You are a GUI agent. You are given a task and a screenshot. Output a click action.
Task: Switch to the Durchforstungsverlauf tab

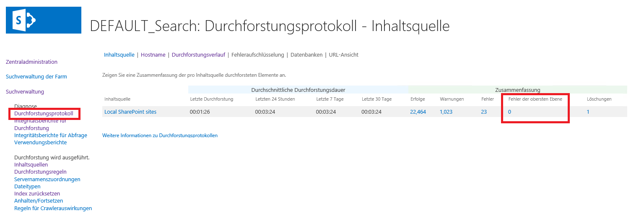pos(198,55)
